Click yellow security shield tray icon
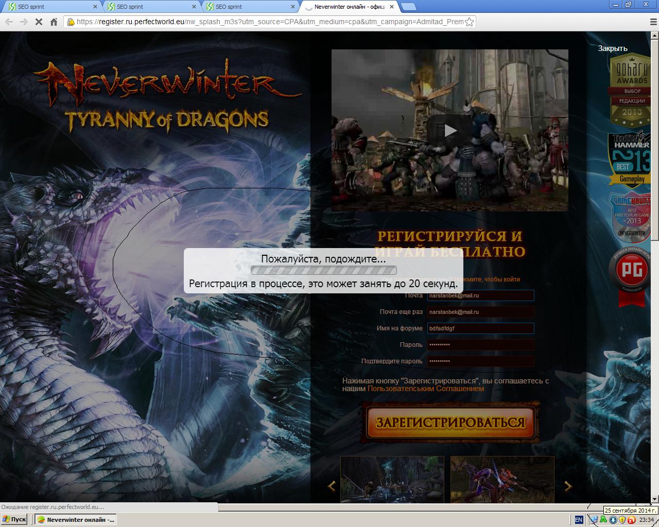This screenshot has width=659, height=527. pos(621,520)
